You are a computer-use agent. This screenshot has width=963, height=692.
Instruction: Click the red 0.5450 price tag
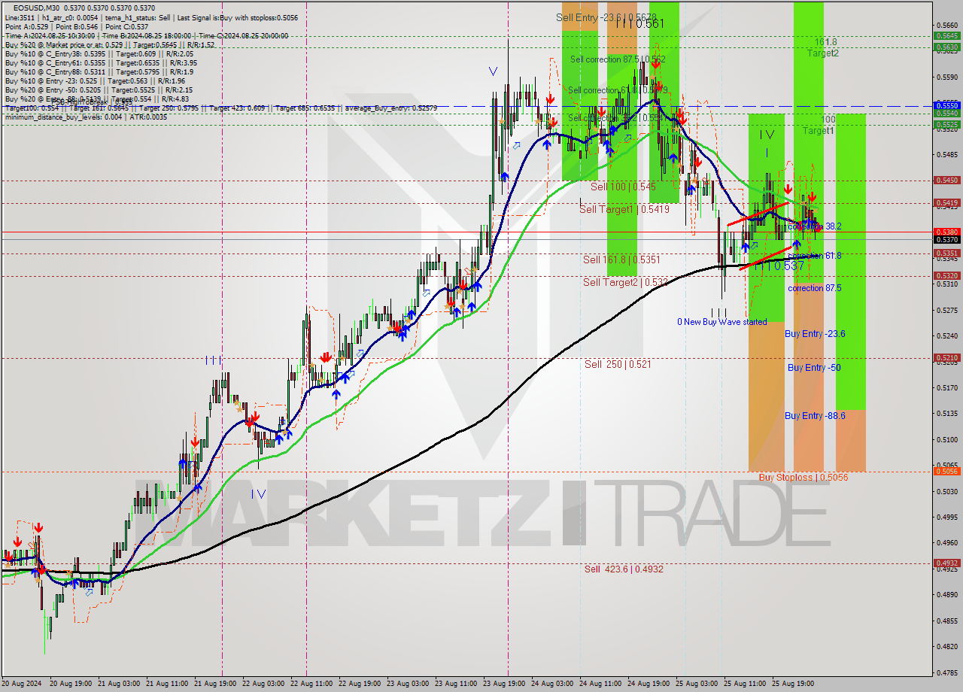tap(946, 181)
